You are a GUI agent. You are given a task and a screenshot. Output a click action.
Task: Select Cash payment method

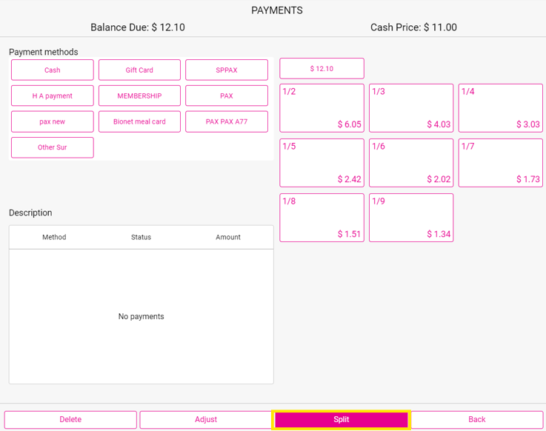point(53,70)
